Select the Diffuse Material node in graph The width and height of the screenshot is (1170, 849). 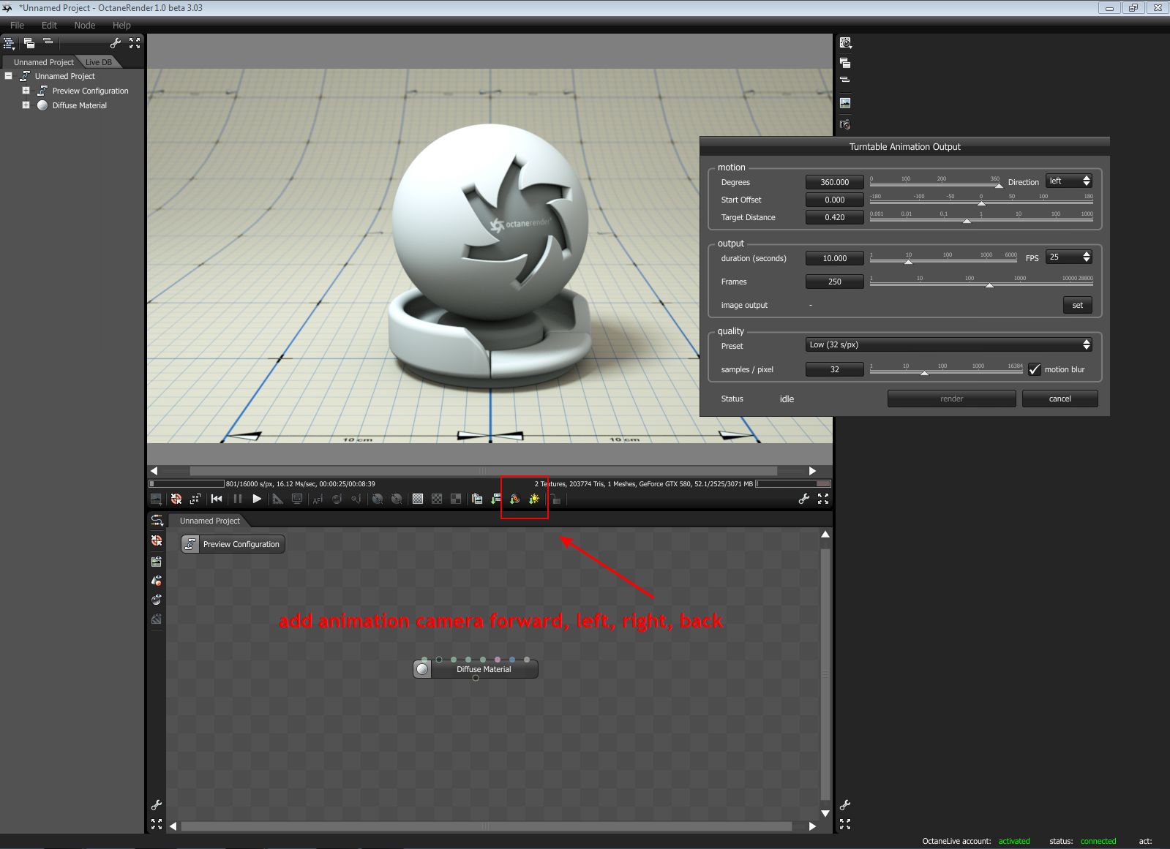pos(476,669)
